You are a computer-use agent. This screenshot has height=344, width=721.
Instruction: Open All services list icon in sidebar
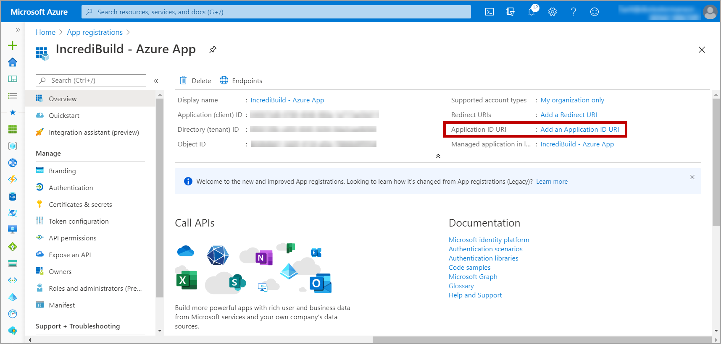(13, 96)
